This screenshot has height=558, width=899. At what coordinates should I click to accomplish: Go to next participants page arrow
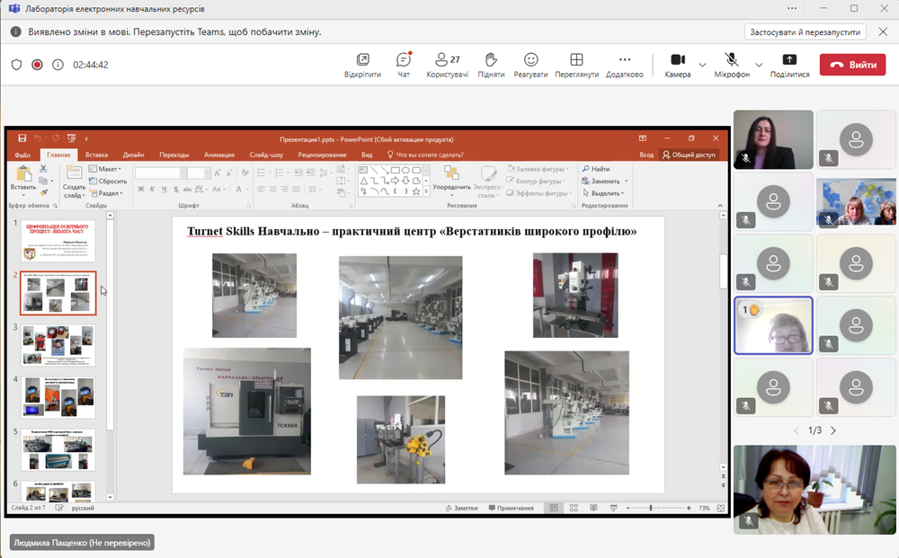tap(833, 430)
